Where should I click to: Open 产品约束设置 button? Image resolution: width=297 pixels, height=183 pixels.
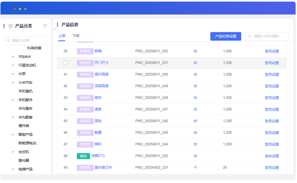point(226,36)
